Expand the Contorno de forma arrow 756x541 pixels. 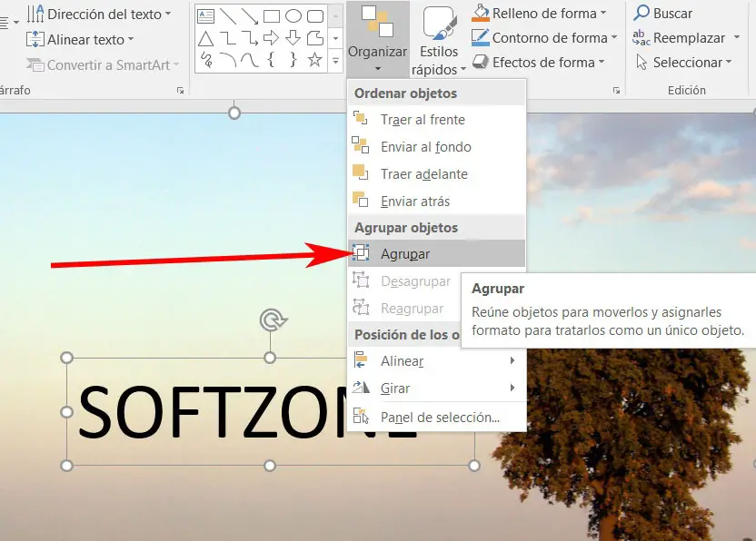[613, 37]
